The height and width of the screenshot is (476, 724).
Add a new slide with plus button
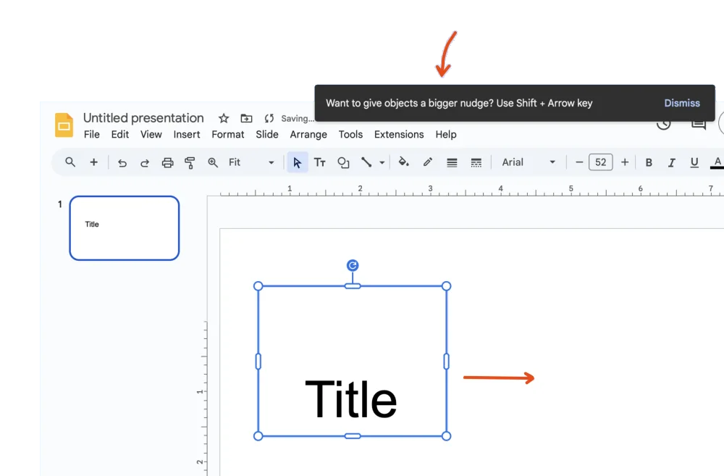(x=93, y=162)
